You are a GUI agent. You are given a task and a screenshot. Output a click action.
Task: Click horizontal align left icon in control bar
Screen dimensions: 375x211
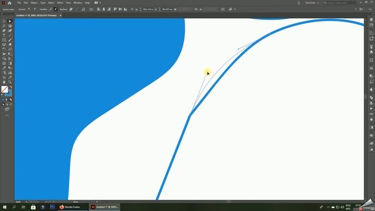coord(98,9)
